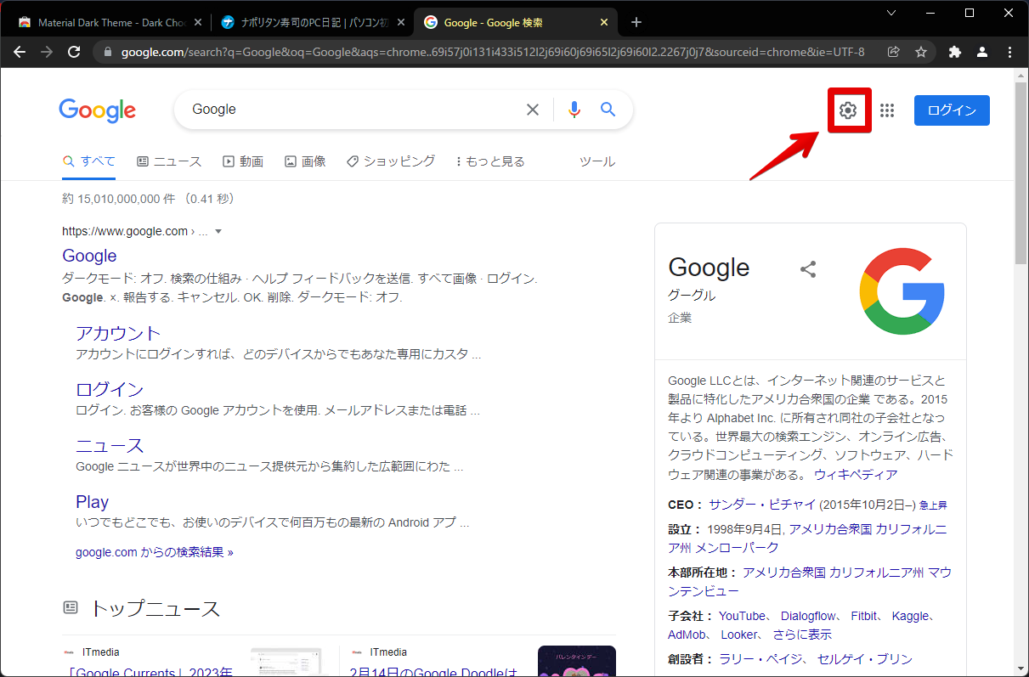Open a new browser tab
Image resolution: width=1029 pixels, height=677 pixels.
pos(636,22)
